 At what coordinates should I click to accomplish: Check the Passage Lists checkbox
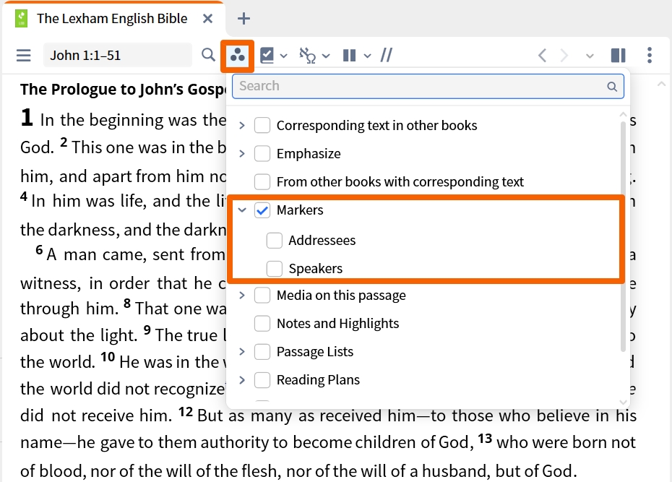pos(262,352)
